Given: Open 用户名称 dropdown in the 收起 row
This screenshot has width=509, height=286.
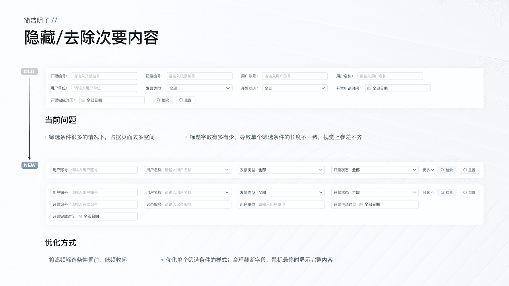Looking at the screenshot, I should tap(187, 192).
